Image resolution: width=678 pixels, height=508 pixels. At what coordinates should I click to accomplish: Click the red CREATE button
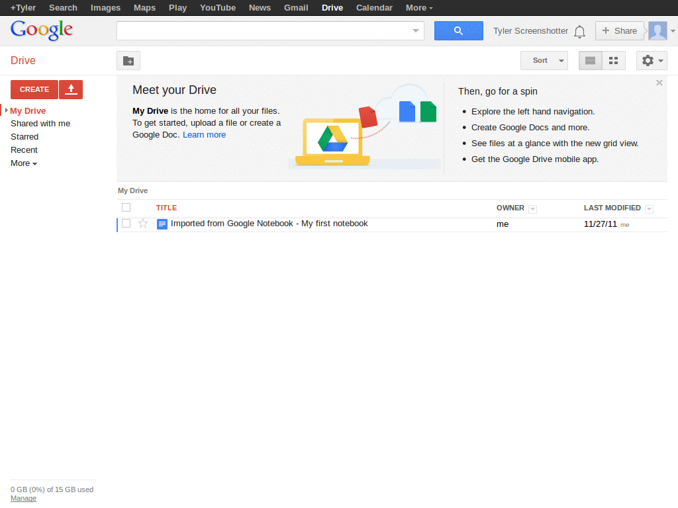tap(34, 89)
